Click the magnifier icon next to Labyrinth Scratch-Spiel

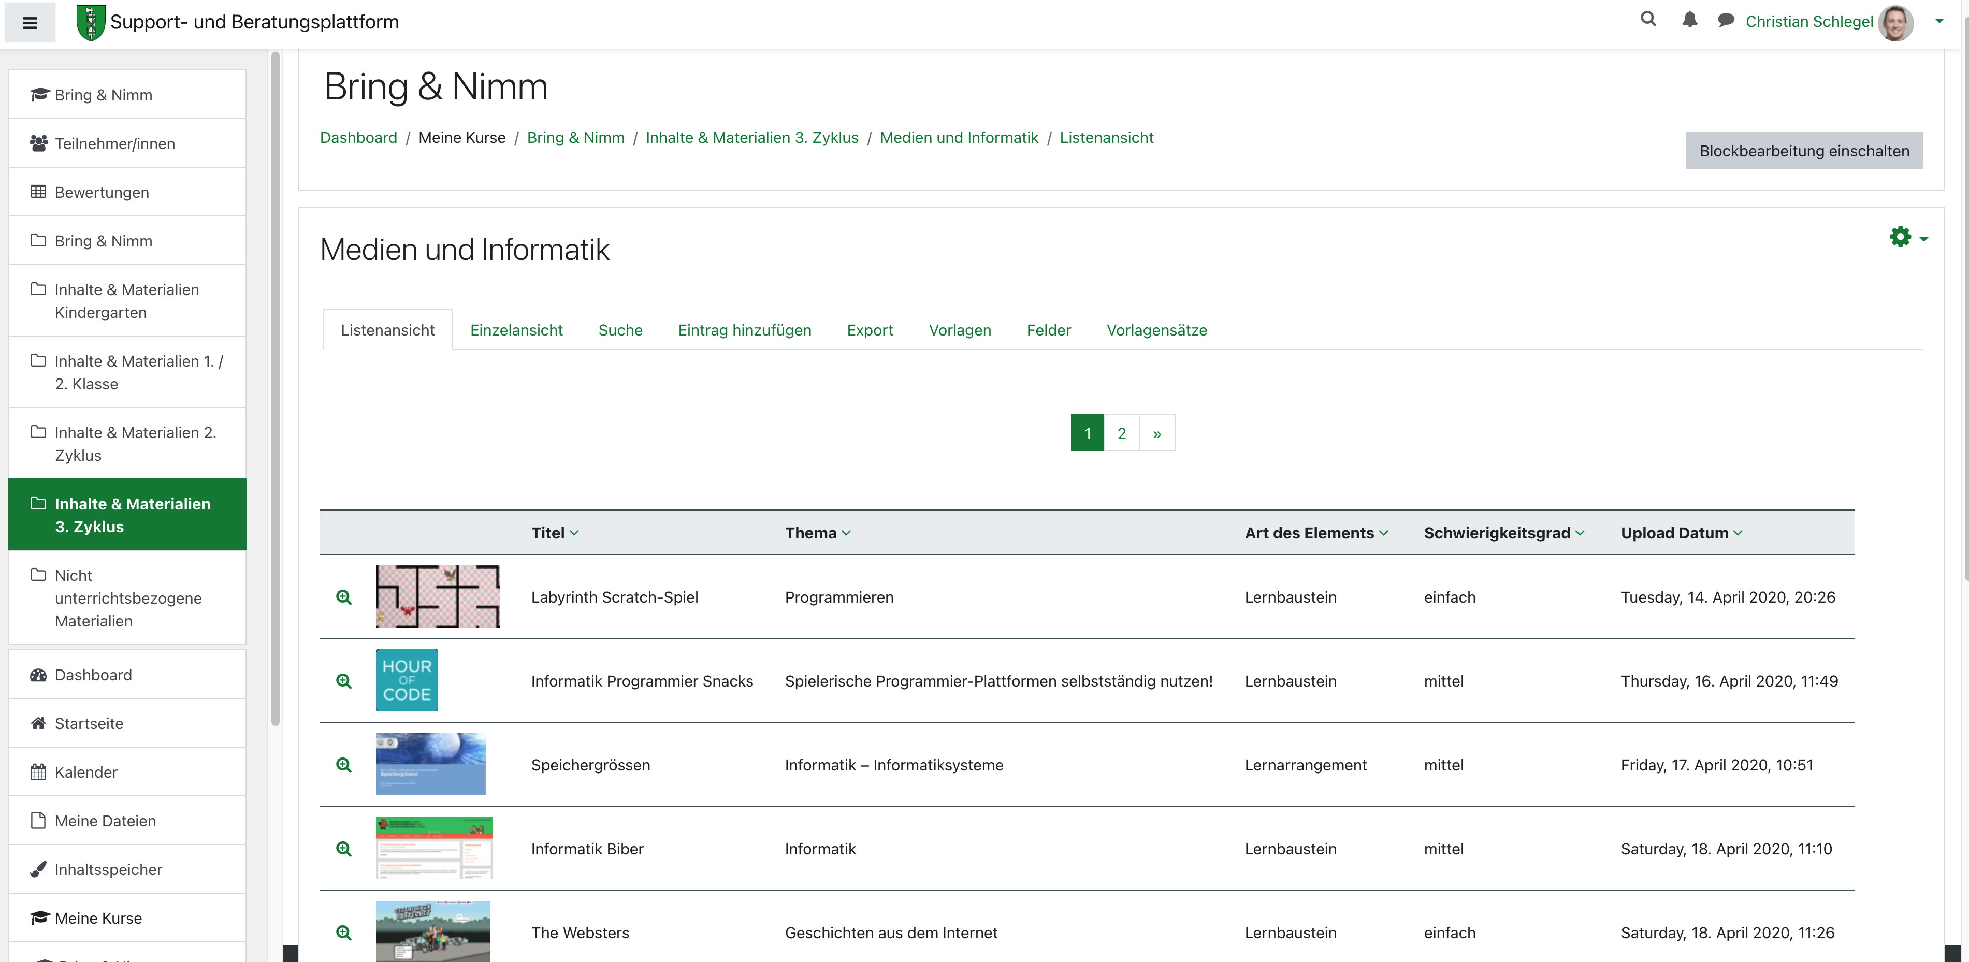[x=344, y=596]
